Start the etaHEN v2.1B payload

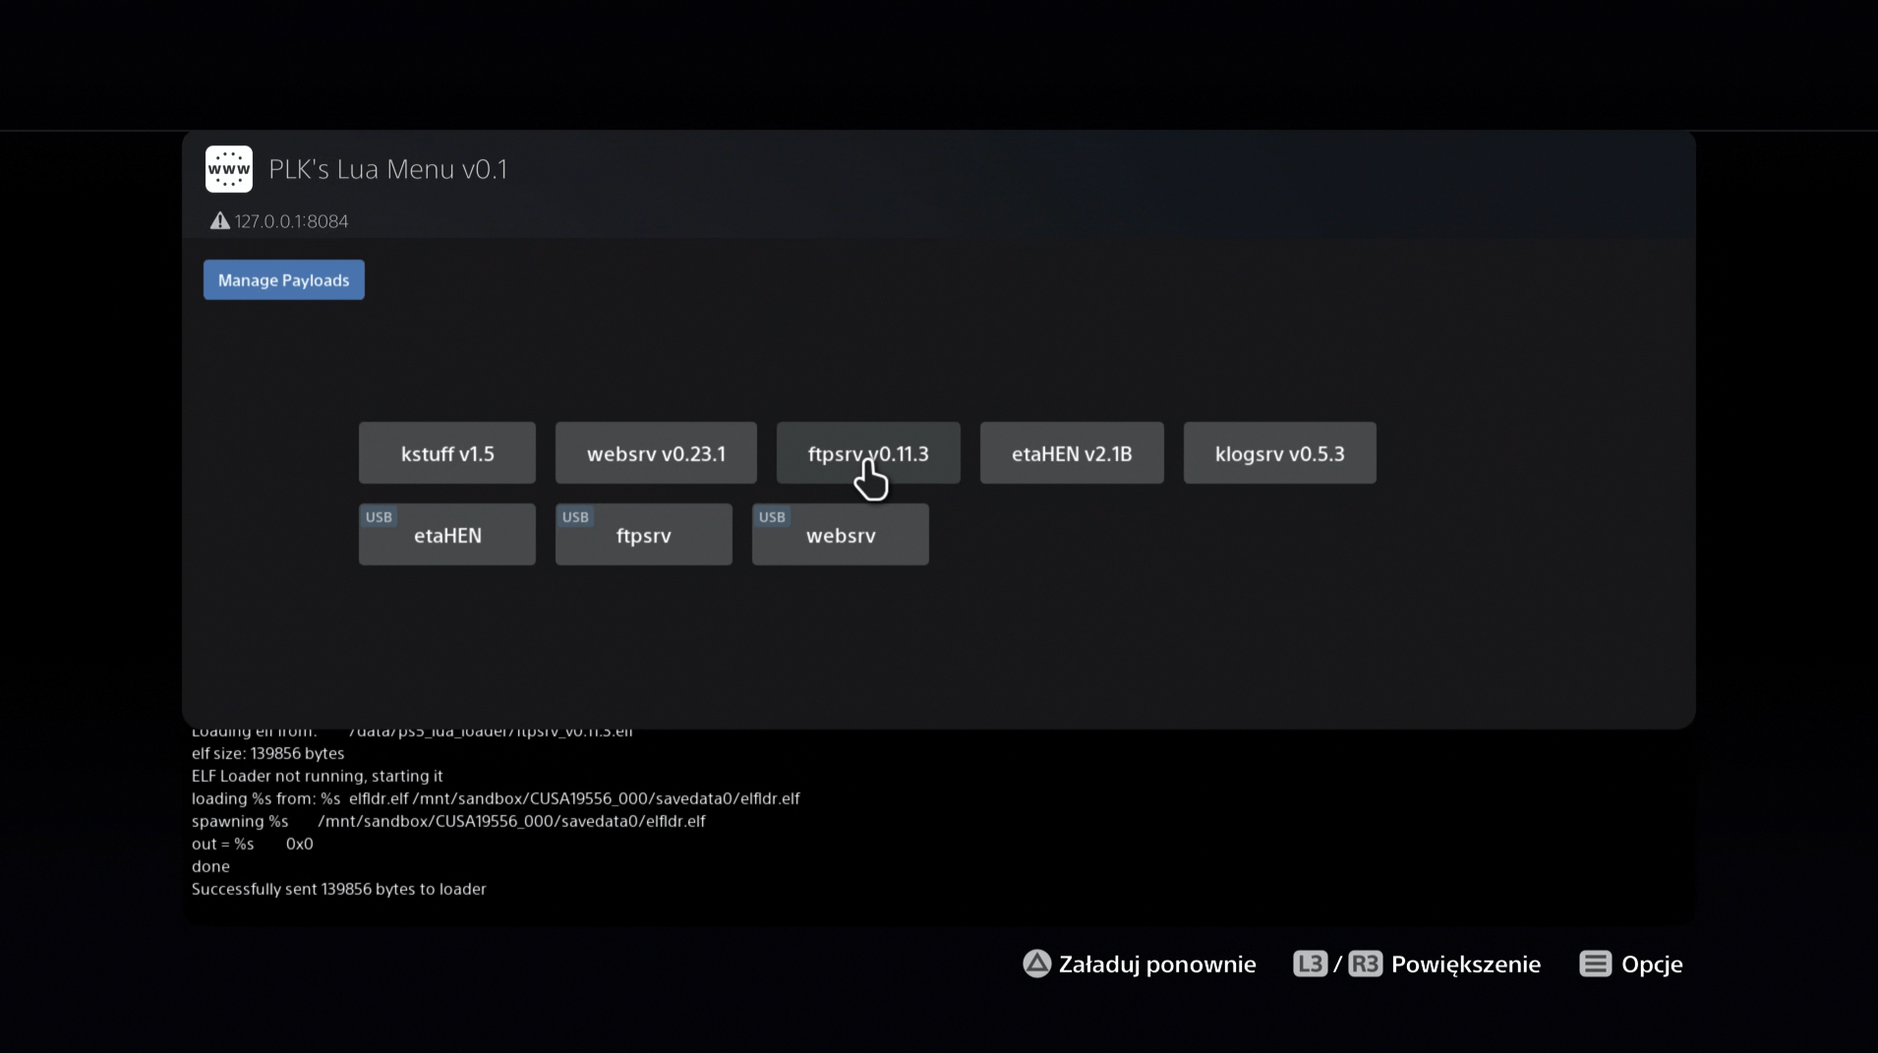point(1072,453)
